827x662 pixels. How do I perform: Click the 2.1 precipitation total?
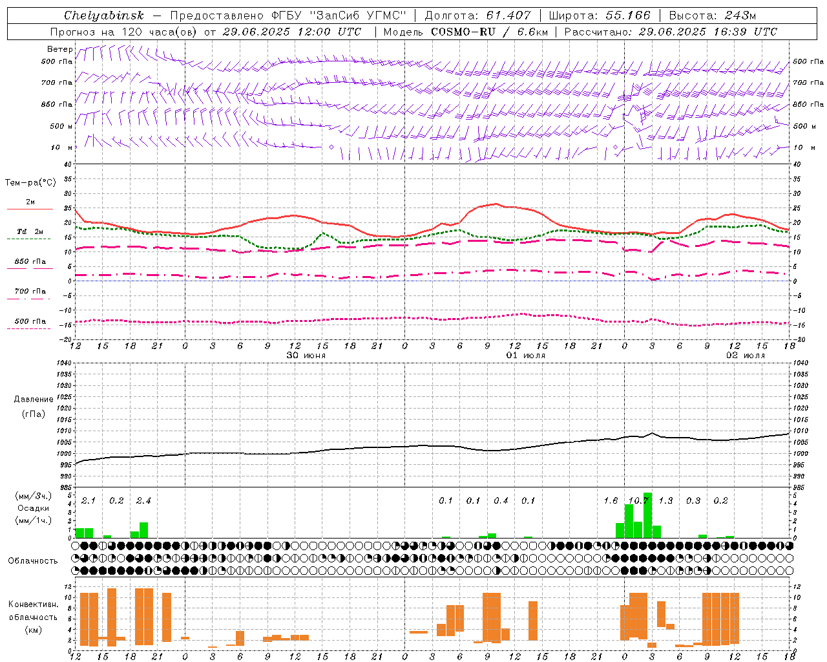pos(89,501)
